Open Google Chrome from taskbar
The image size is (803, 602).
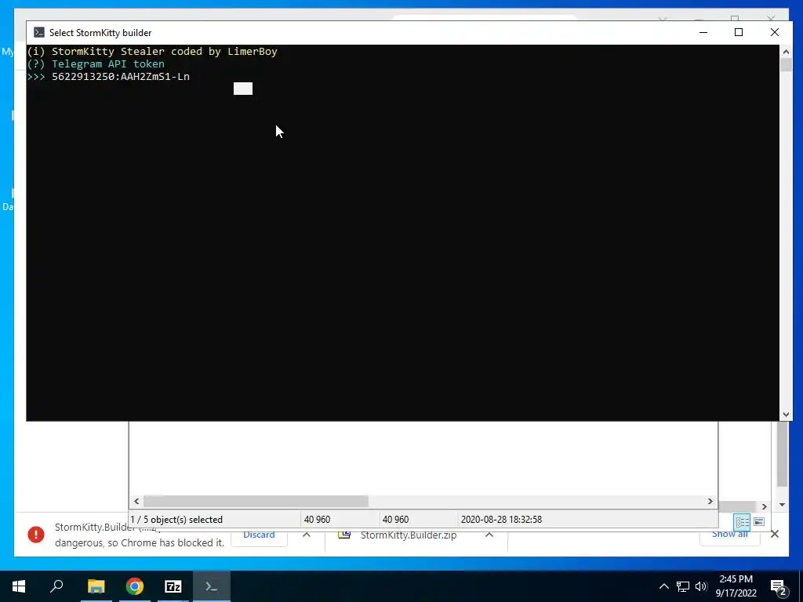point(135,586)
